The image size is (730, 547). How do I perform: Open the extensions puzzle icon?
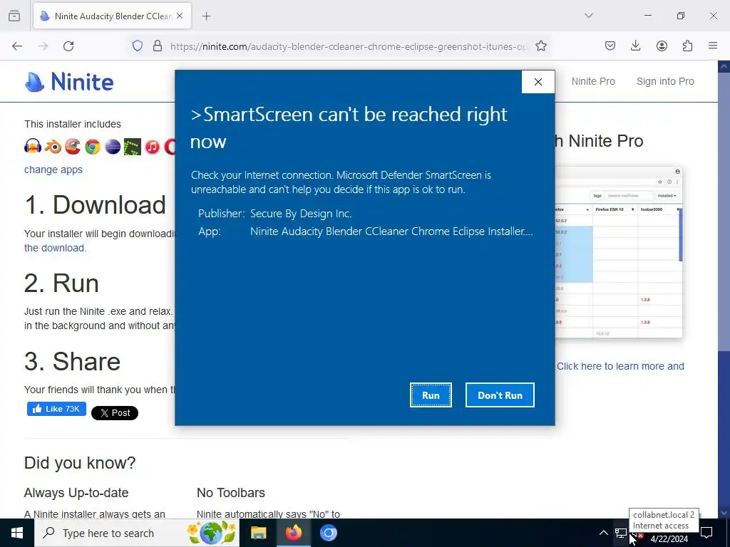point(687,46)
